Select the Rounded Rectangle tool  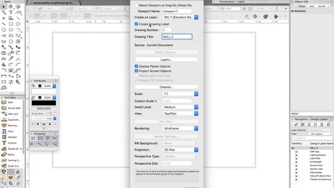[18, 24]
